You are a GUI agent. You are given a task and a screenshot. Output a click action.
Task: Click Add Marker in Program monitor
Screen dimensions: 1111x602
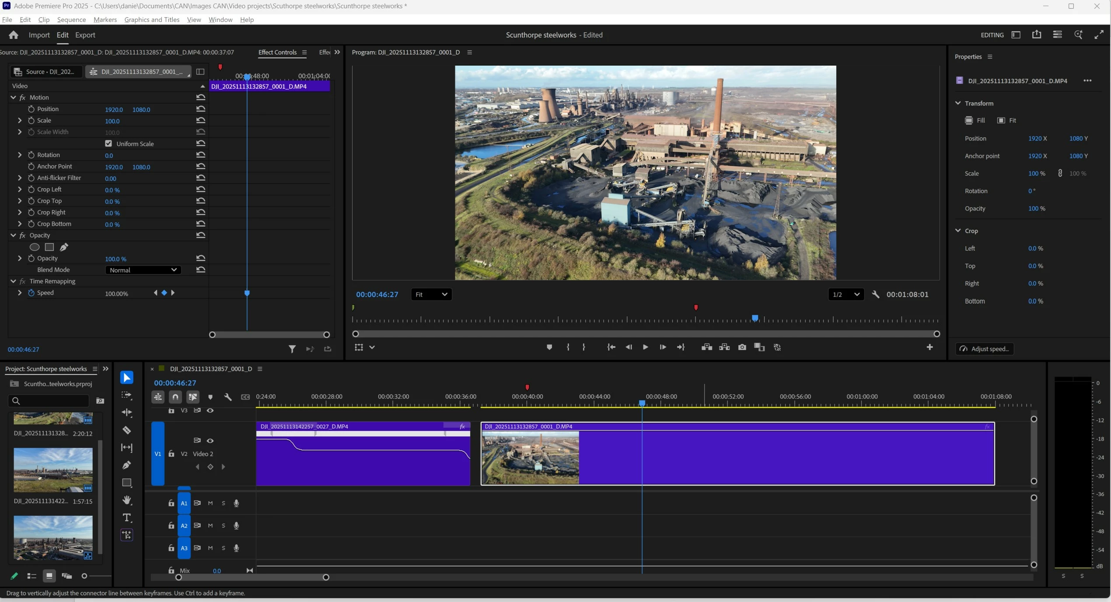(549, 347)
